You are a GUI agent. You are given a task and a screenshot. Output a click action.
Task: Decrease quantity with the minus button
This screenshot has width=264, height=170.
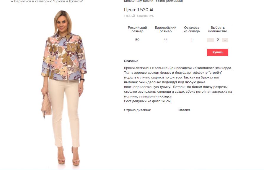click(x=210, y=40)
